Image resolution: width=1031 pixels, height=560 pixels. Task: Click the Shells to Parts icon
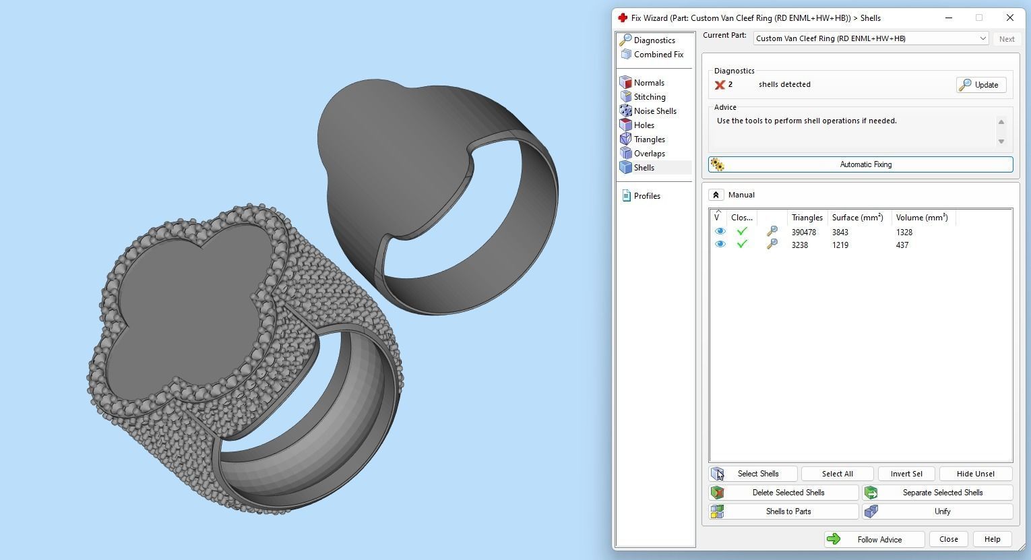click(717, 511)
